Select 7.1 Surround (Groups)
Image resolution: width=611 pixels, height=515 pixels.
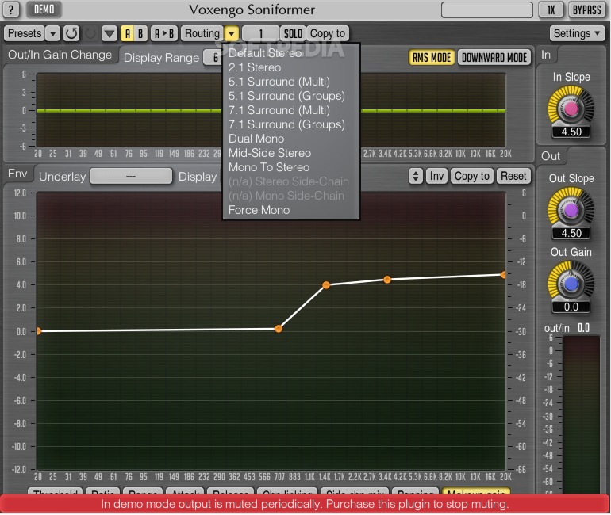click(290, 124)
